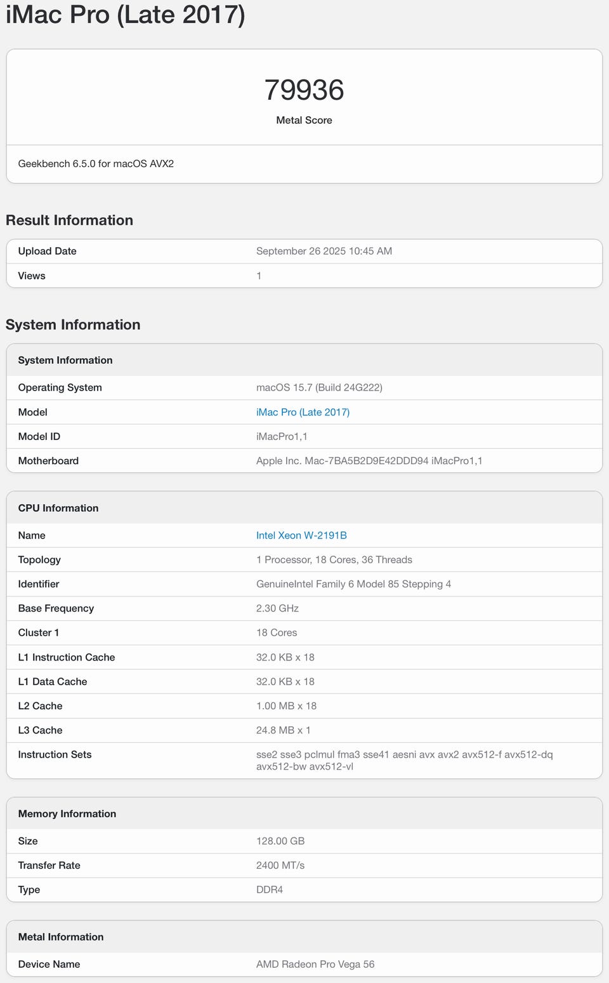Click the L3 Cache value 24.8 MB x 1
609x983 pixels.
[283, 730]
